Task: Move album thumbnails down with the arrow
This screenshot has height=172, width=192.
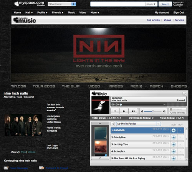Action: tap(100, 158)
